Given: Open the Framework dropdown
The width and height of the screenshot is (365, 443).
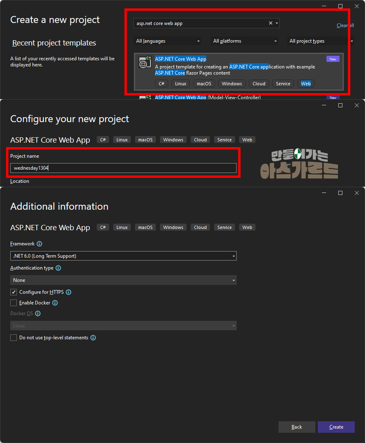Looking at the screenshot, I should click(x=123, y=256).
